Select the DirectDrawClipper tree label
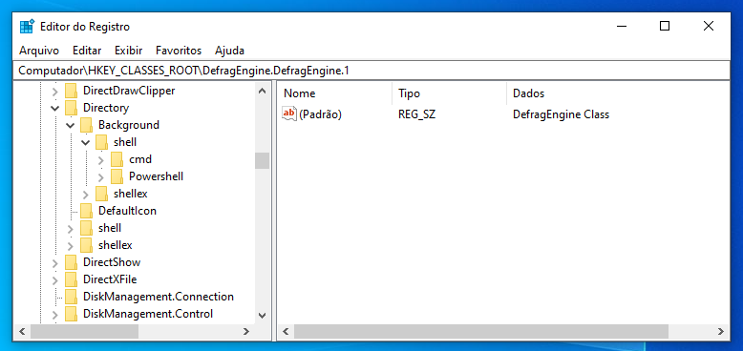This screenshot has width=743, height=351. [x=129, y=91]
